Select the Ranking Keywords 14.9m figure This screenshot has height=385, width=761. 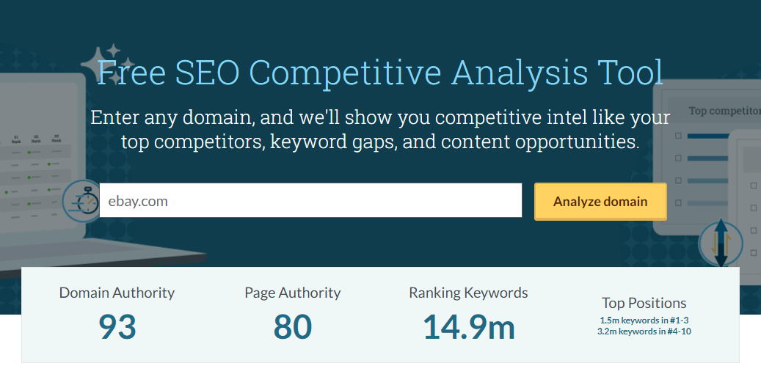click(x=469, y=327)
